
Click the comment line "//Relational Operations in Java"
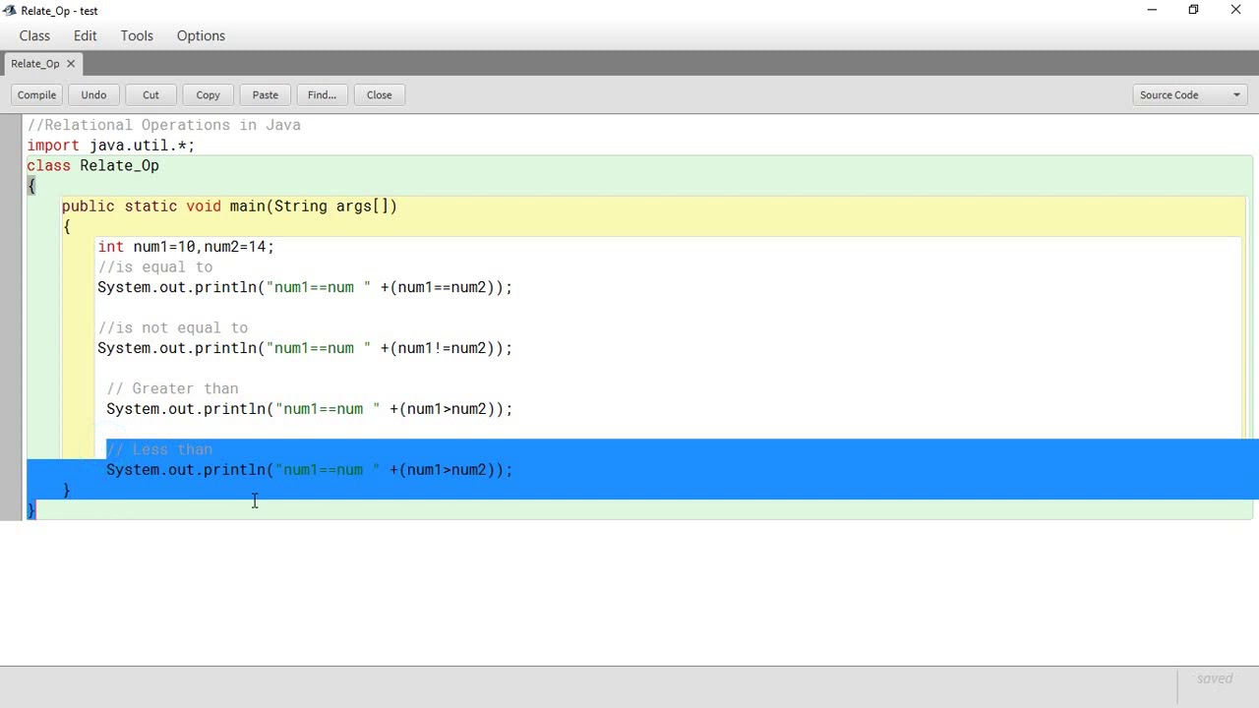pos(164,125)
